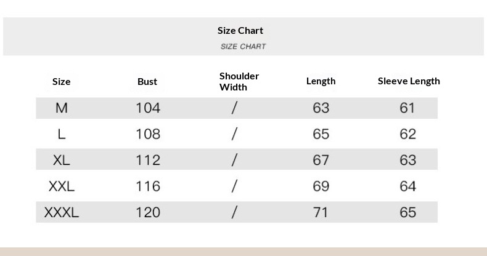Choose the XXL size row label
Image resolution: width=487 pixels, height=256 pixels.
[62, 186]
